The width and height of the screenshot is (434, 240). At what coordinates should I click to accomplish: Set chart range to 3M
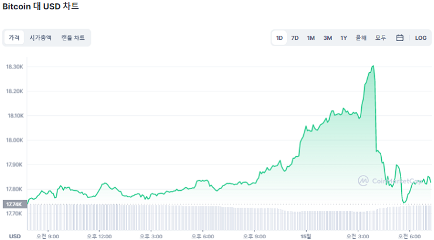(x=327, y=38)
